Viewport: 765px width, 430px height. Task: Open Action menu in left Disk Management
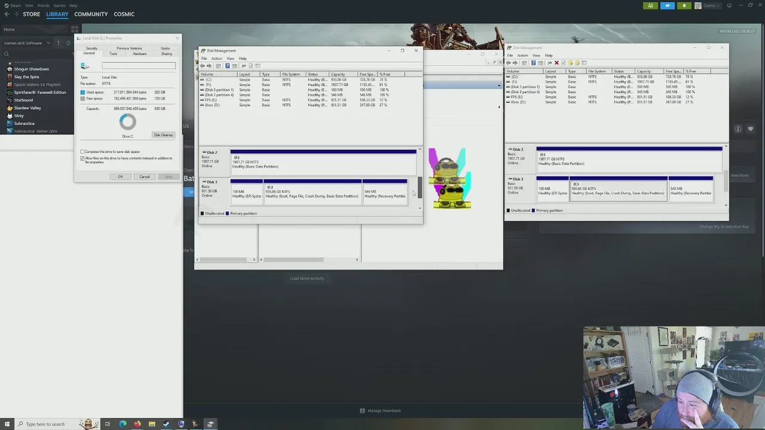pyautogui.click(x=216, y=59)
